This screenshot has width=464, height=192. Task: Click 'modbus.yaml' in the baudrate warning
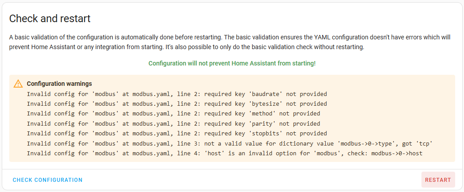150,94
